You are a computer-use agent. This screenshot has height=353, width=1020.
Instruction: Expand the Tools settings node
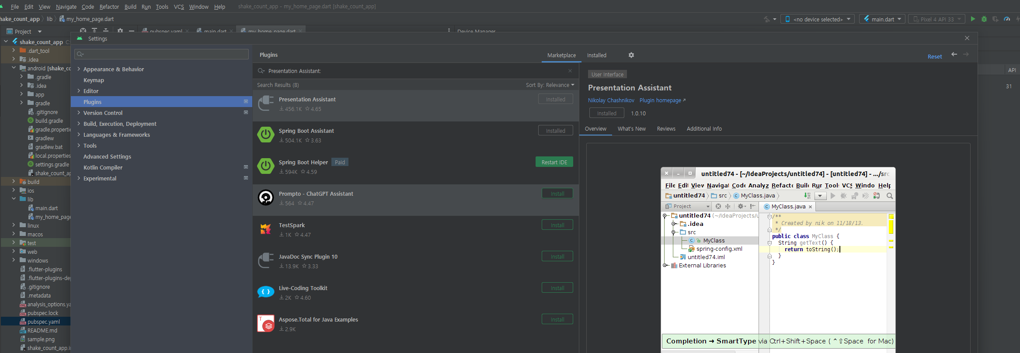pyautogui.click(x=79, y=145)
